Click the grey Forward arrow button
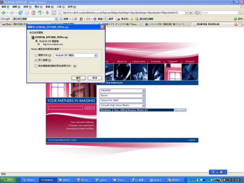The image size is (244, 183). (x=12, y=13)
